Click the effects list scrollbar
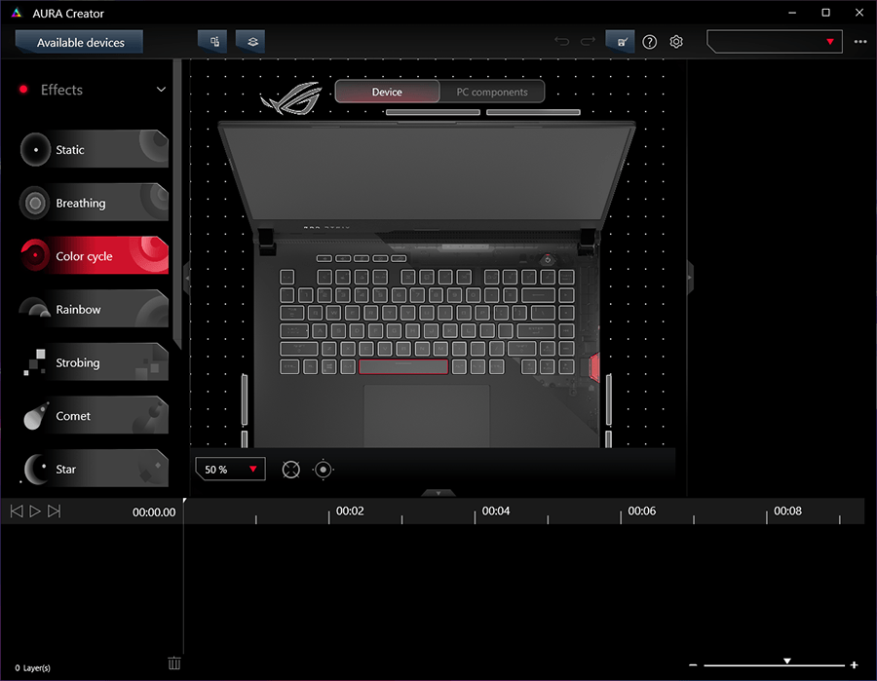This screenshot has height=681, width=877. [x=176, y=204]
